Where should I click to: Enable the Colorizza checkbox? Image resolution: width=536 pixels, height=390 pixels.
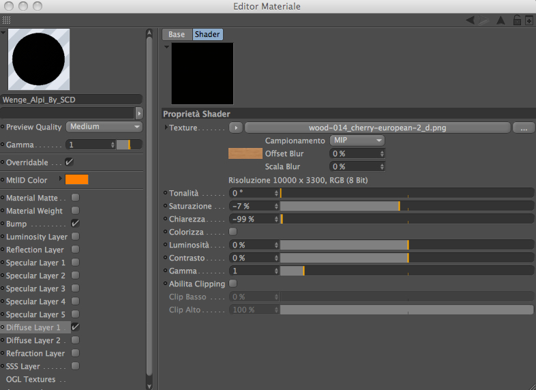click(x=233, y=232)
